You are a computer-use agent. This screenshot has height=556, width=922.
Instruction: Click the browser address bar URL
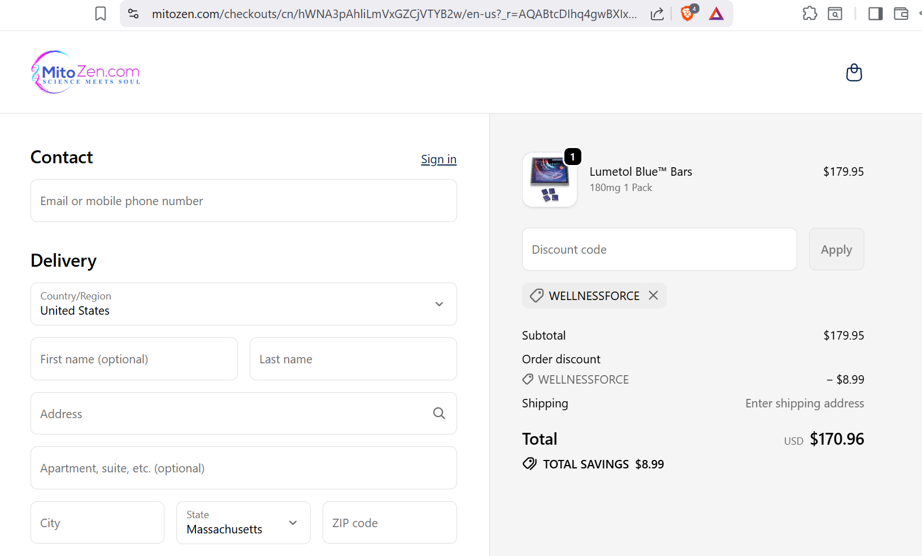(394, 14)
